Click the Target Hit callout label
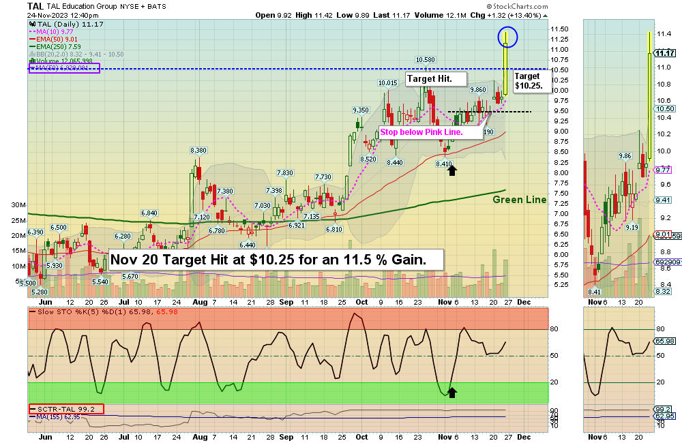682x443 pixels. click(435, 78)
